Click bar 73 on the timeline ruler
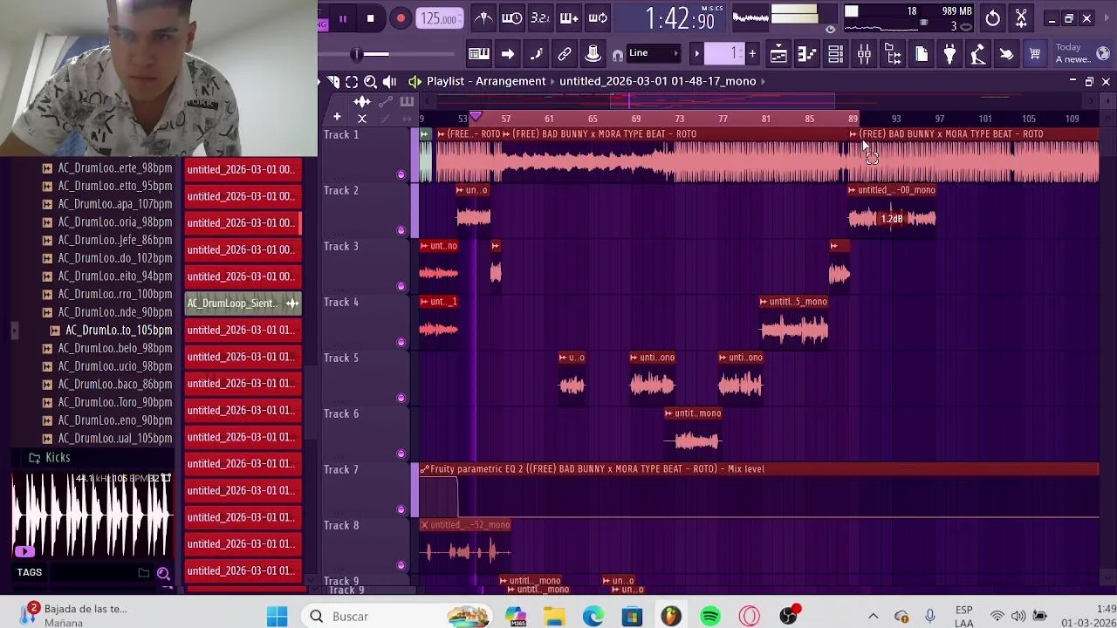This screenshot has height=628, width=1117. point(680,119)
